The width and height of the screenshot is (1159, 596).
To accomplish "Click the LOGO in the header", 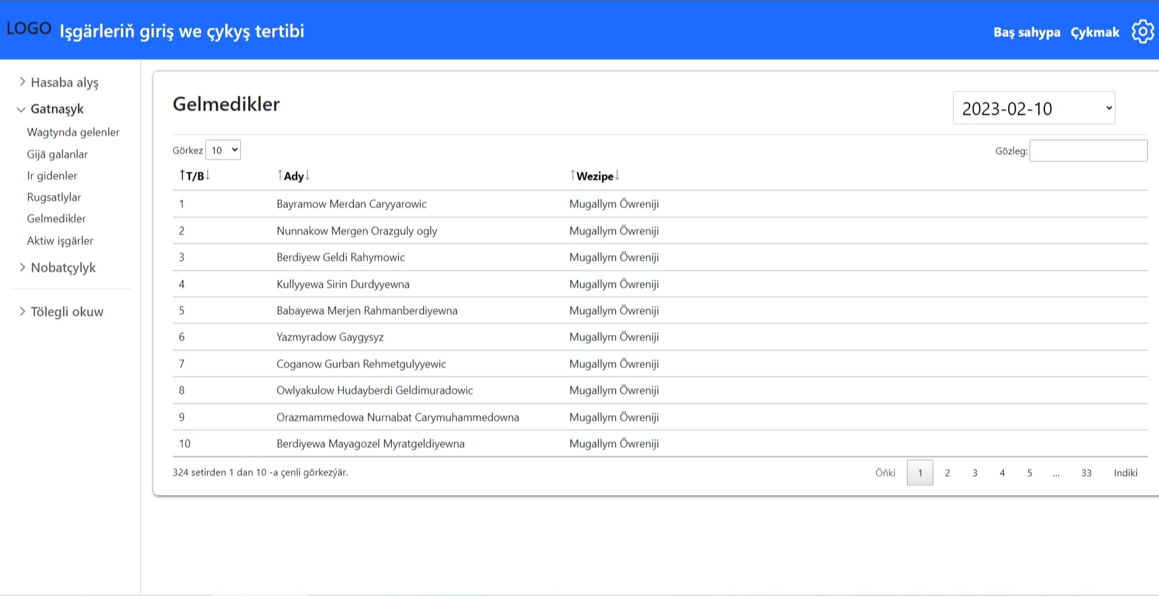I will pos(29,29).
